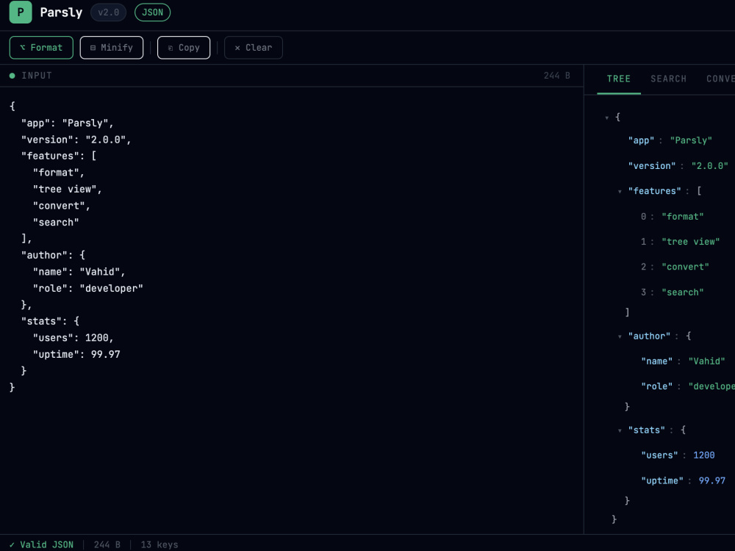This screenshot has height=551, width=735.
Task: Click input line "users": 1200,
Action: (x=73, y=338)
